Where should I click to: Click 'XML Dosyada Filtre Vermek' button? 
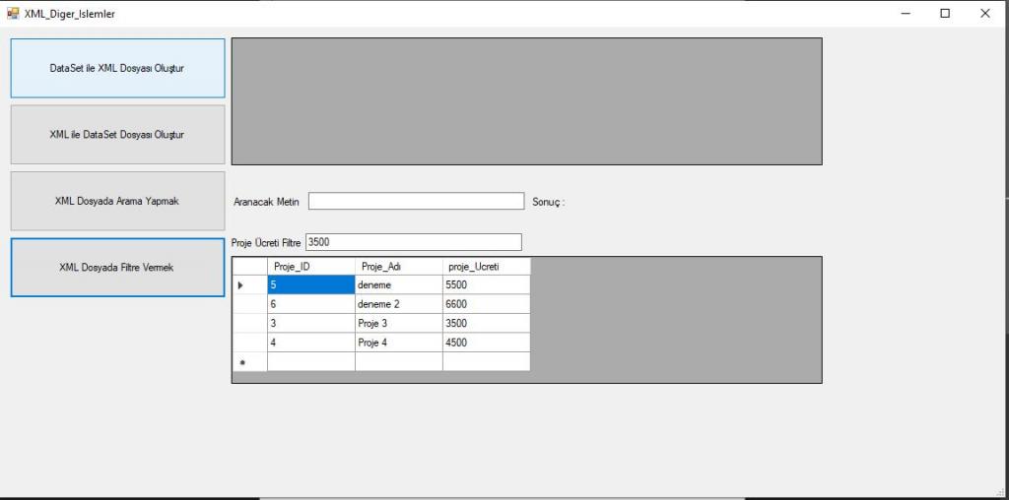point(118,268)
